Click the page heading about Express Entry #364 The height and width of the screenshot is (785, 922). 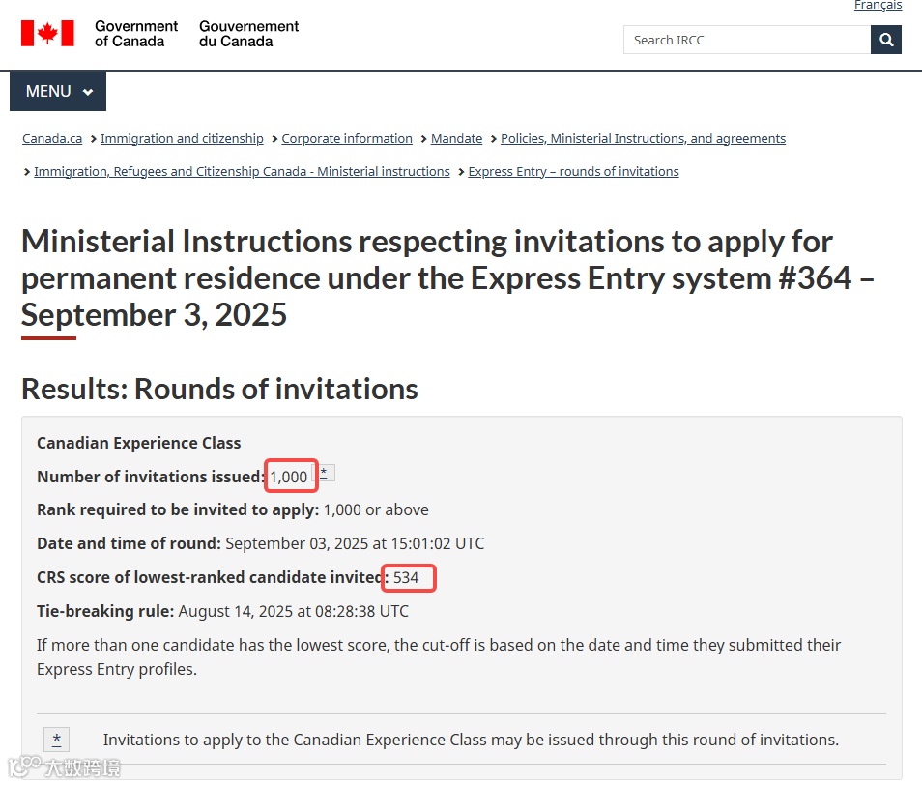point(447,278)
